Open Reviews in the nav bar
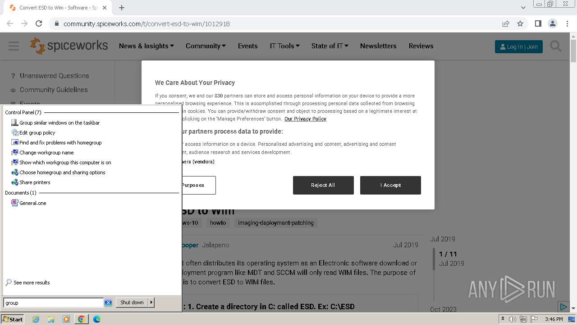Image resolution: width=577 pixels, height=325 pixels. click(421, 46)
